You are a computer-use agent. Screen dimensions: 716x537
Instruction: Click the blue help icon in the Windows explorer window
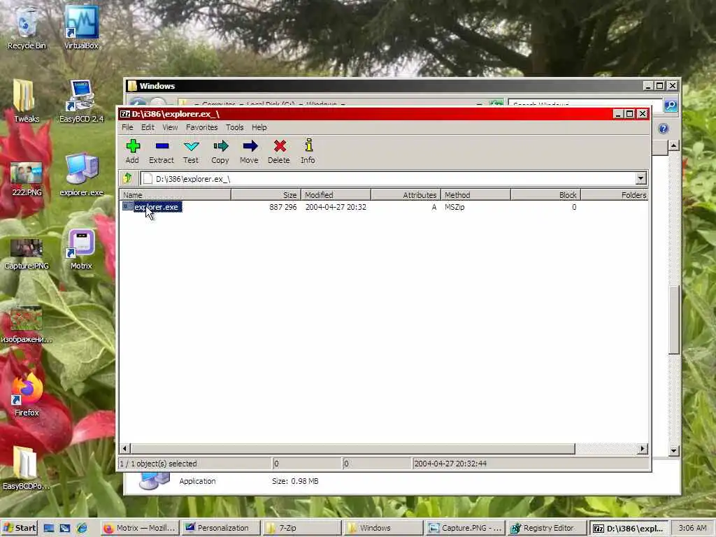click(x=664, y=129)
